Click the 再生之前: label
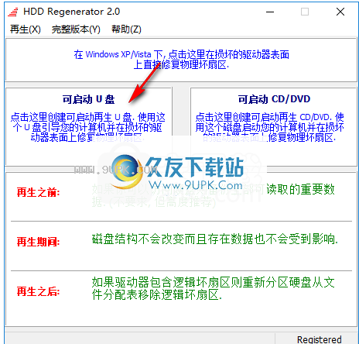 click(x=38, y=192)
